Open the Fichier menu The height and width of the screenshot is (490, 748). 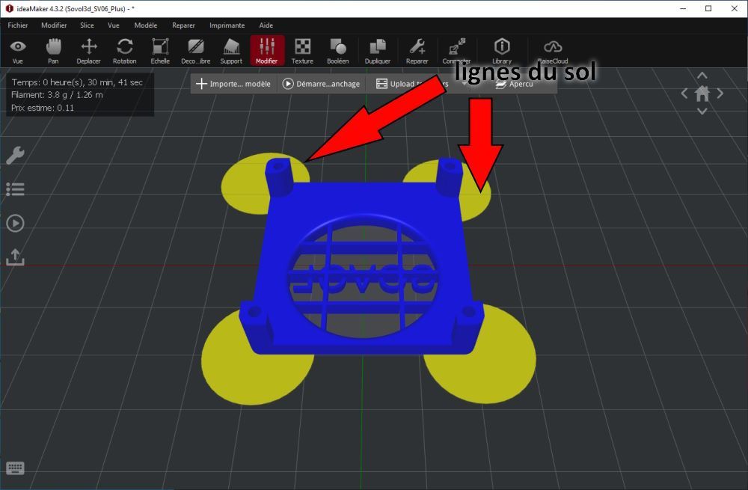pos(18,25)
